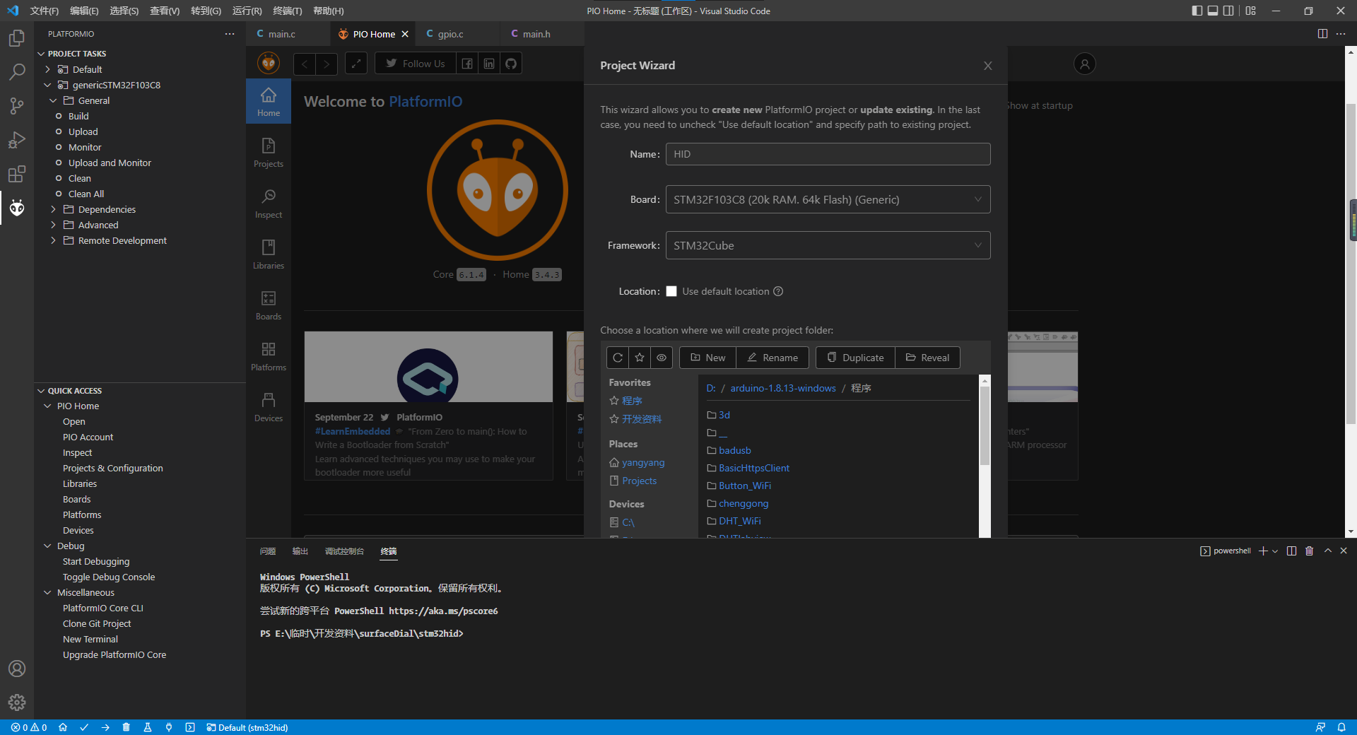The height and width of the screenshot is (735, 1357).
Task: Open the 文件(F) menu
Action: click(x=44, y=11)
